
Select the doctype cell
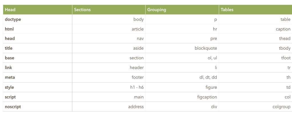[38, 19]
